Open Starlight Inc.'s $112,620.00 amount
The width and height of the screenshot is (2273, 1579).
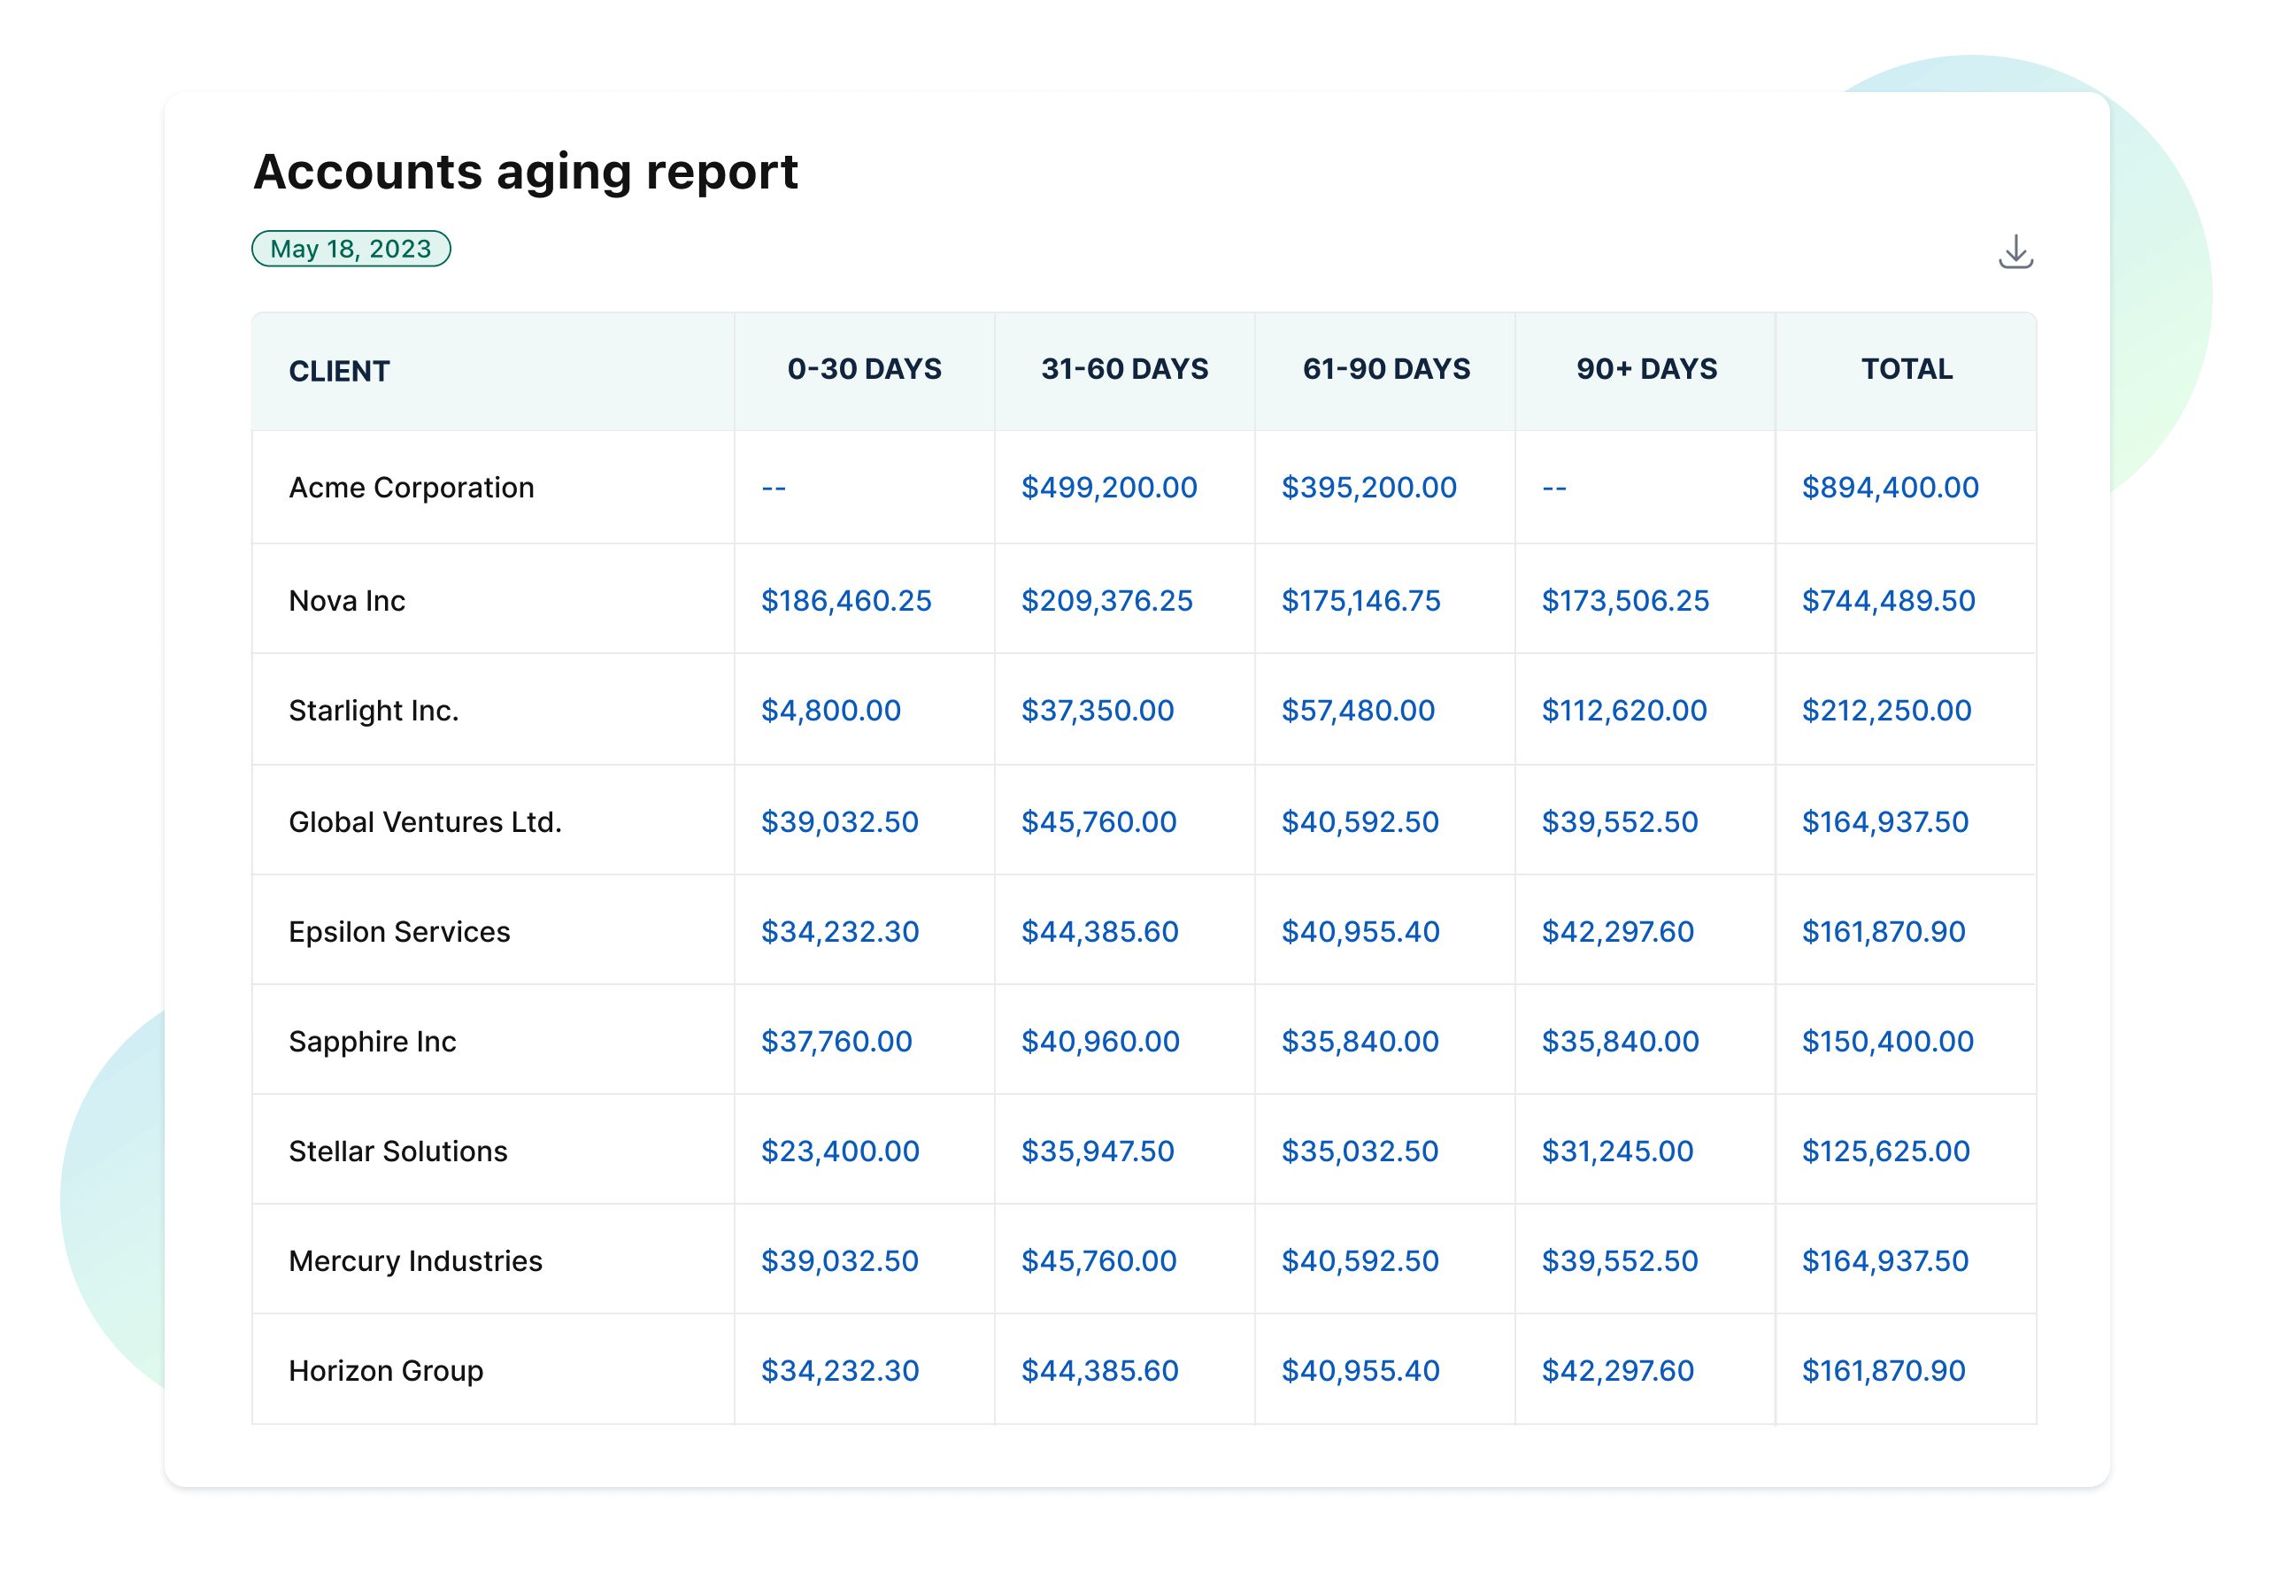[x=1623, y=711]
